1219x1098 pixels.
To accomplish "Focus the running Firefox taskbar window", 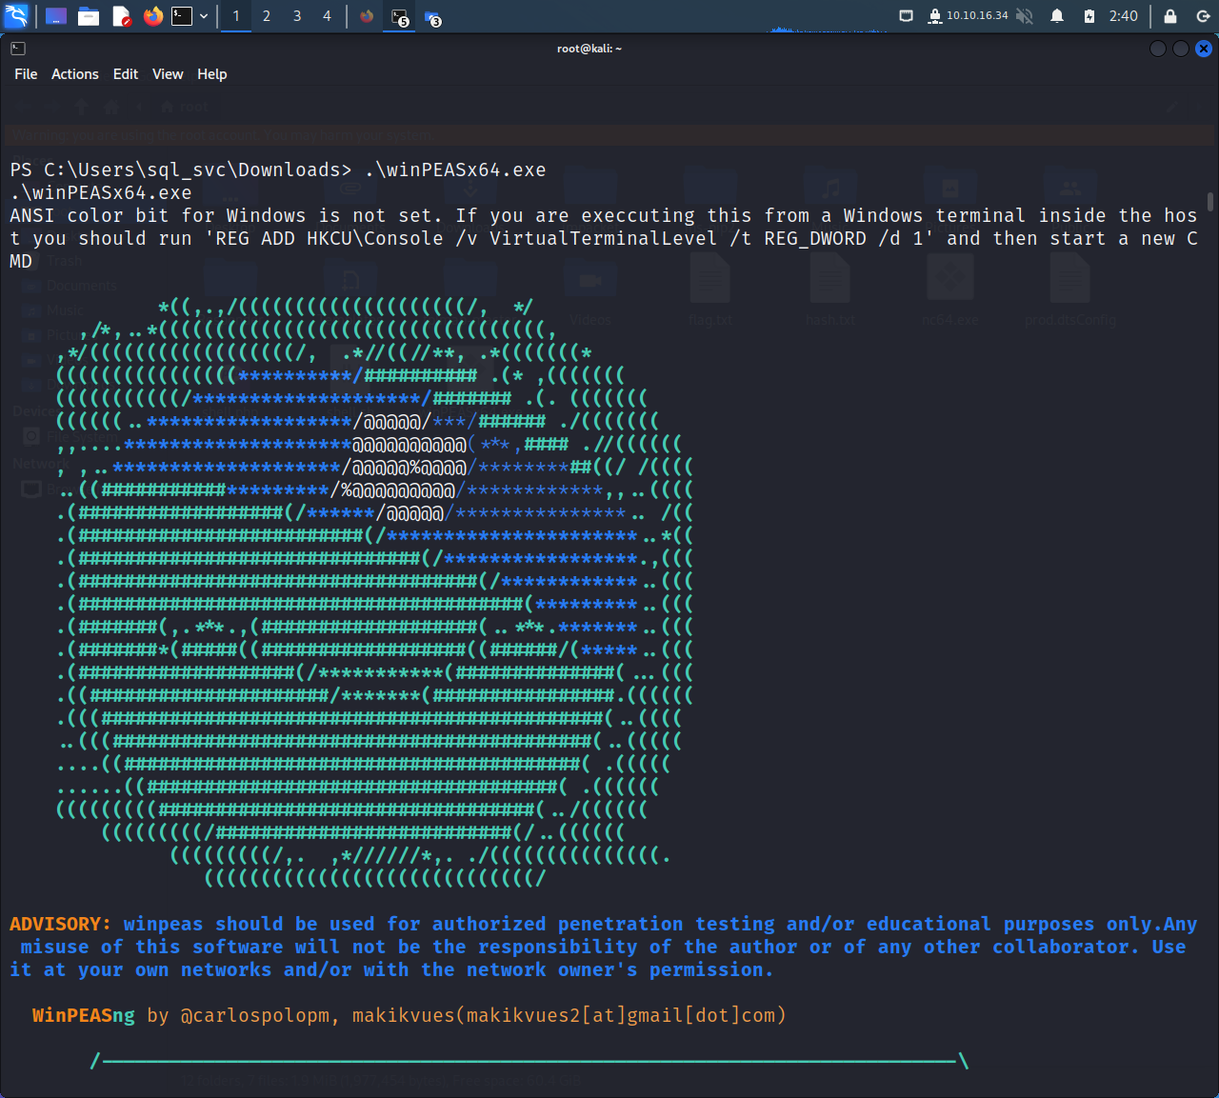I will click(367, 16).
